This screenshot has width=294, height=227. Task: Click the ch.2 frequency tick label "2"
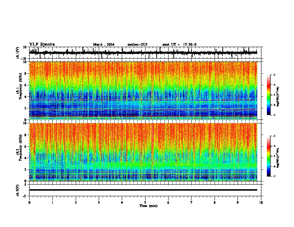(x=26, y=170)
